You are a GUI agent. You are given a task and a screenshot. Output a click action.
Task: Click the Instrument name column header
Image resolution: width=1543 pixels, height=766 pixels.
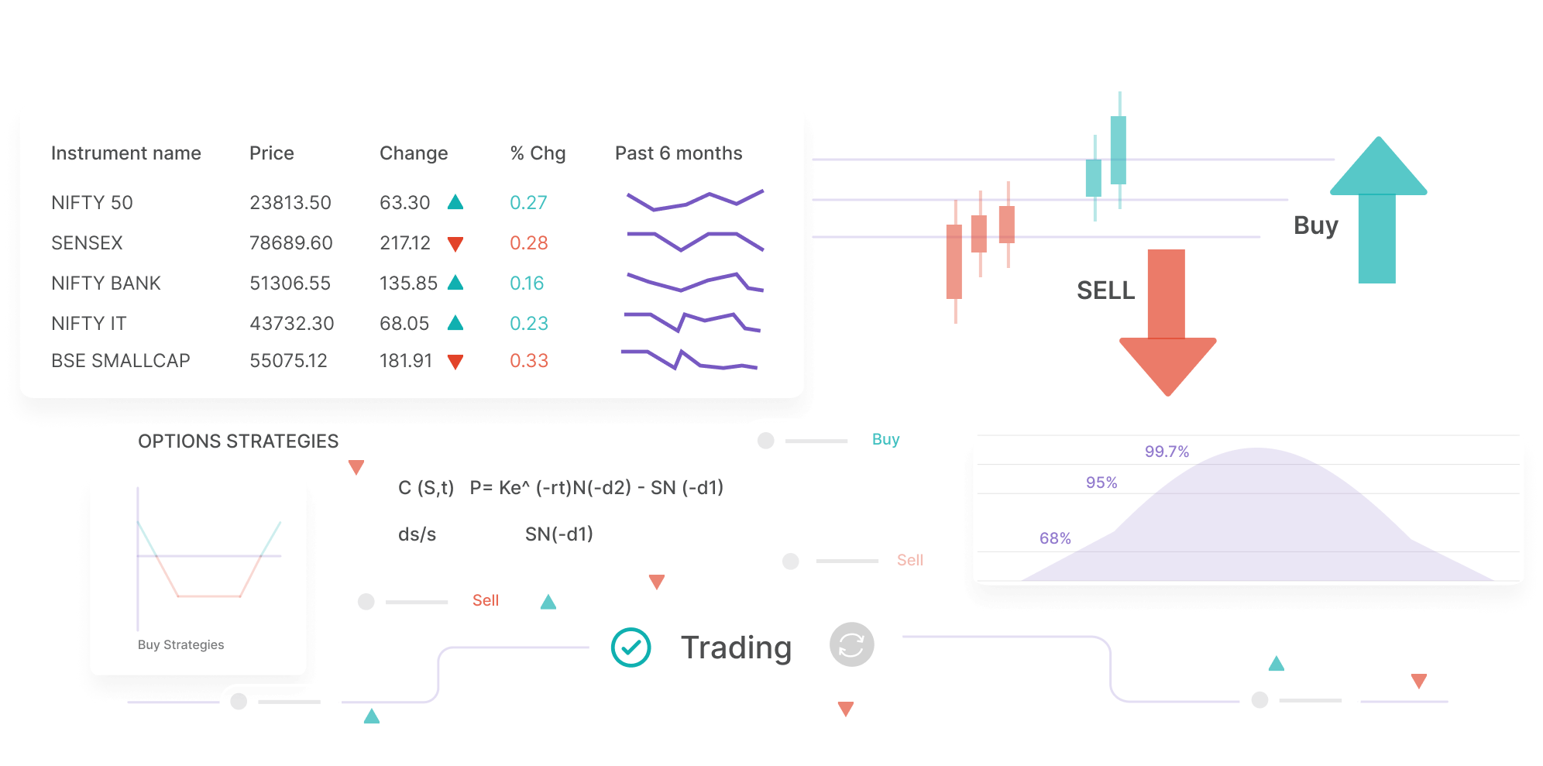click(x=125, y=153)
